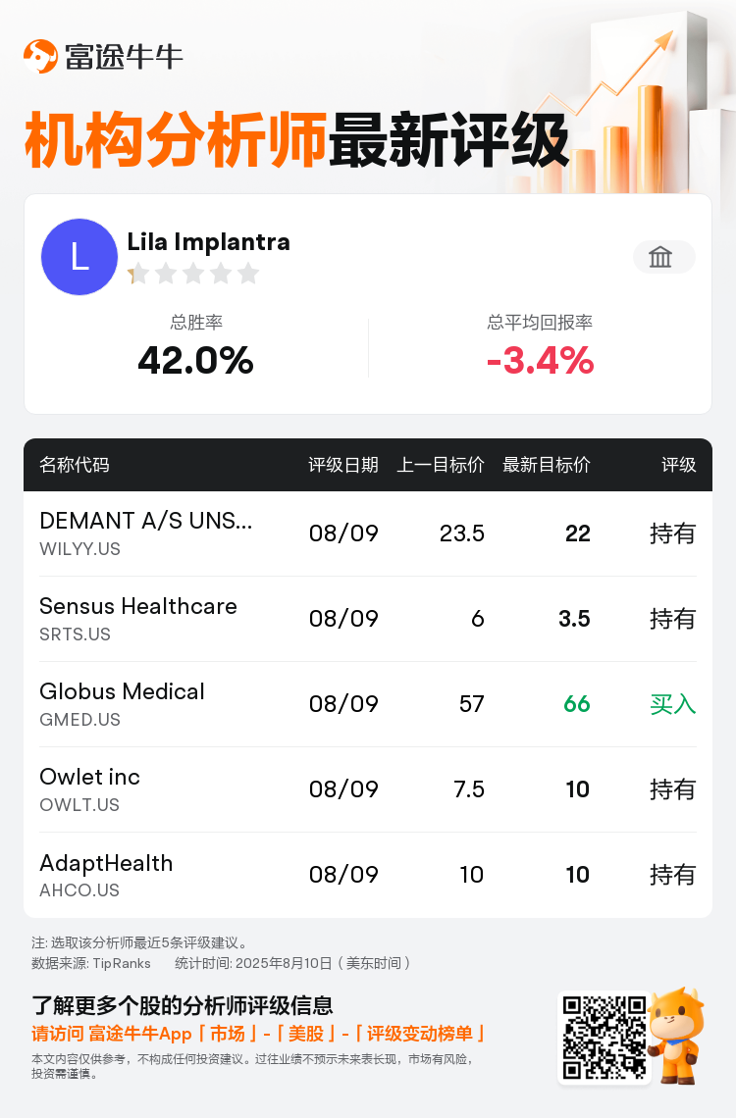The width and height of the screenshot is (736, 1118).
Task: Follow the 评级变动榜单 orange link text
Action: pyautogui.click(x=419, y=1034)
